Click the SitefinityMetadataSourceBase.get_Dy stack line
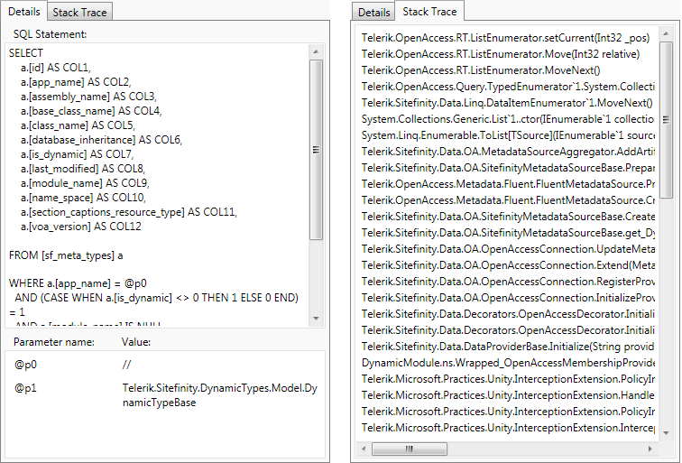Viewport: 682px width, 463px height. [508, 233]
